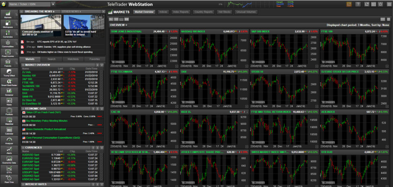The image size is (393, 187).
Task: Collapse the Market Overview panel
Action: coord(23,65)
